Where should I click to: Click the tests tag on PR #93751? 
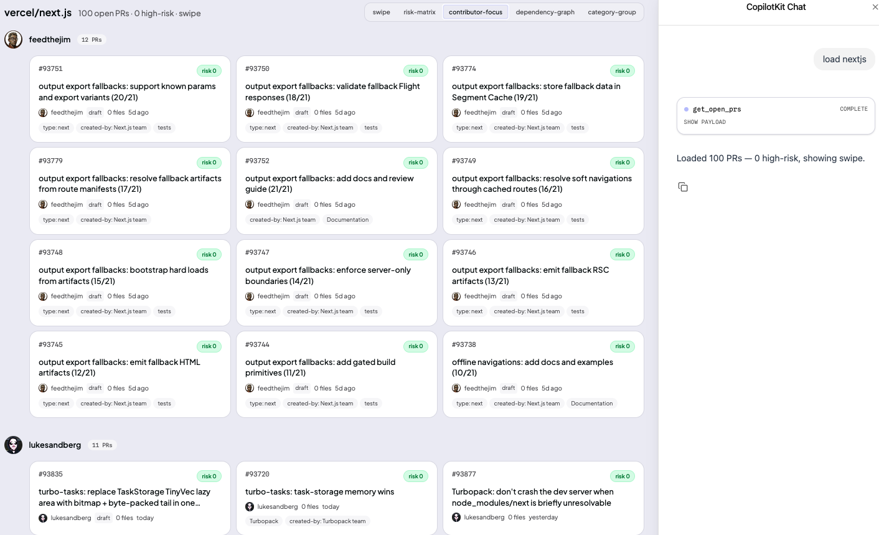point(164,128)
